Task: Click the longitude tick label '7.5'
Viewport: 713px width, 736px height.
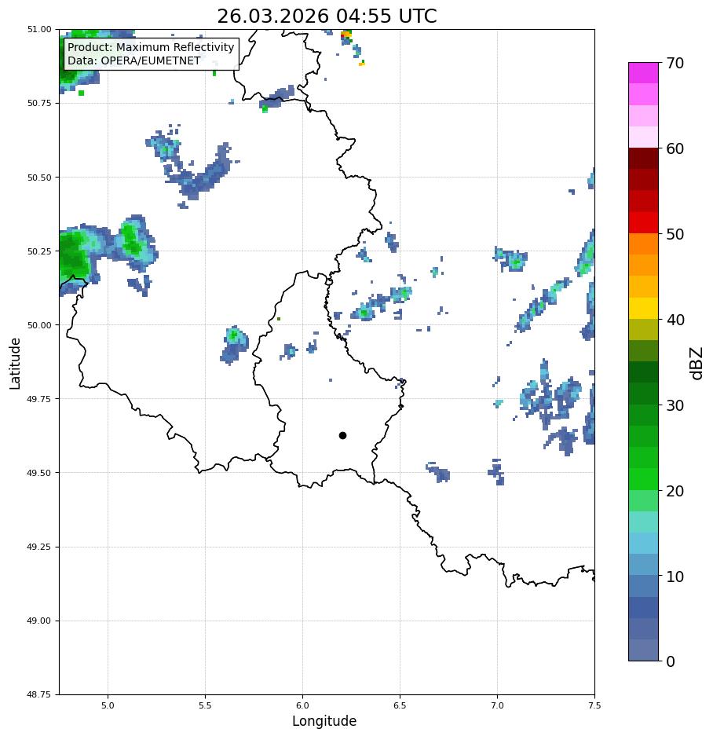Action: (x=594, y=705)
